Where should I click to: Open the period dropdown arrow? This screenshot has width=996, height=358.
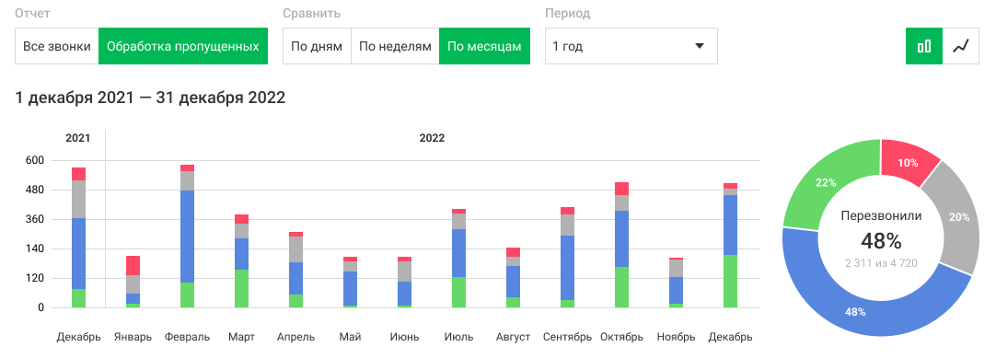tap(700, 46)
